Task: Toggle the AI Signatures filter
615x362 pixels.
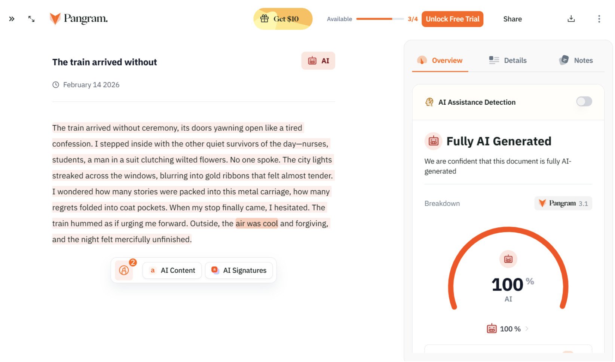Action: [x=239, y=270]
